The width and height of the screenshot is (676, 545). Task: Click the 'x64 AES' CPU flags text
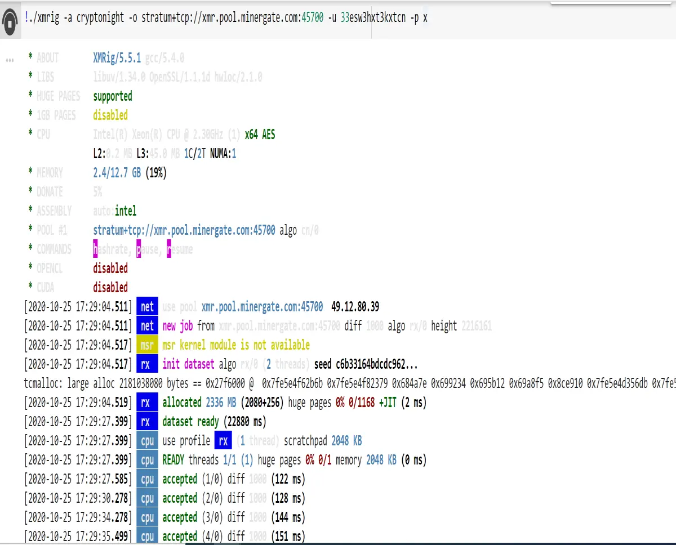pyautogui.click(x=260, y=134)
